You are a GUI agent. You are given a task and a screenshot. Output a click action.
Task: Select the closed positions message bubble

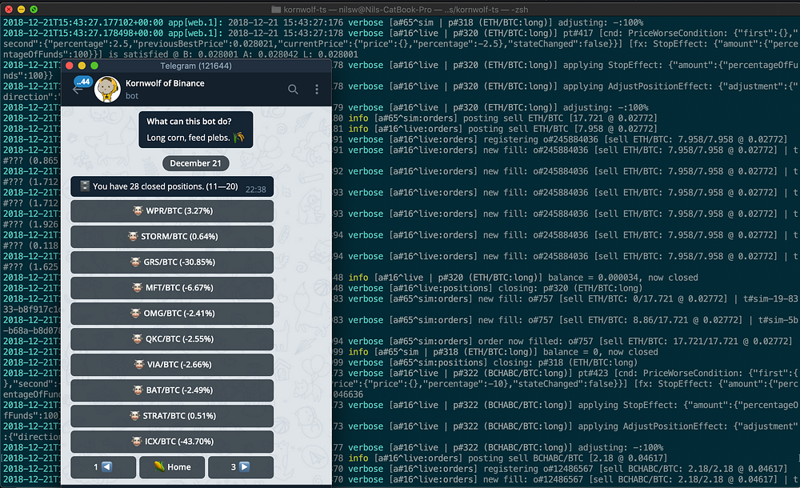(172, 187)
